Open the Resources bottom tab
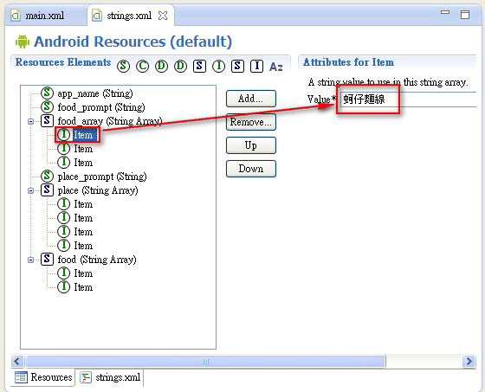485x392 pixels. [x=43, y=377]
